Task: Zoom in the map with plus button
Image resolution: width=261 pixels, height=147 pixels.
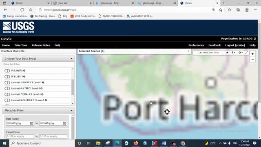Action: [x=252, y=54]
